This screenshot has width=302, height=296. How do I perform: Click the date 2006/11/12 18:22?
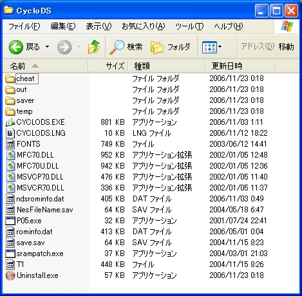238,133
